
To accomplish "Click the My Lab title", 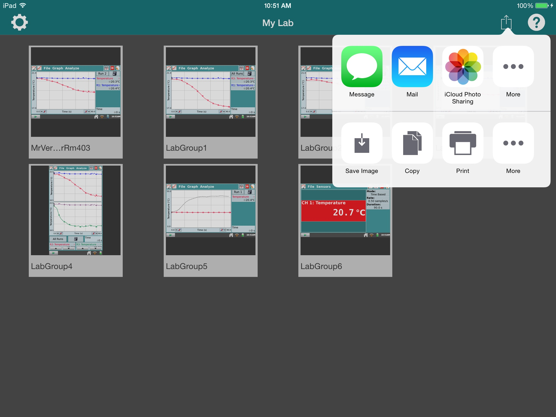I will pos(278,23).
